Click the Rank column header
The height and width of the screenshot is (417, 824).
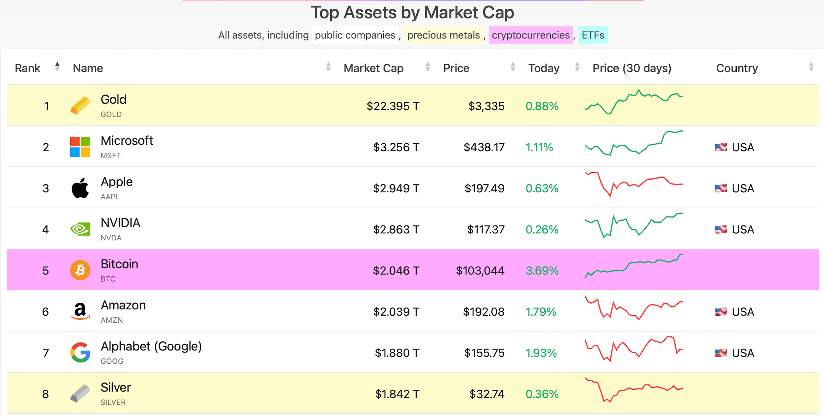[27, 68]
